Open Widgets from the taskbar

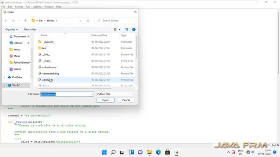[131, 152]
